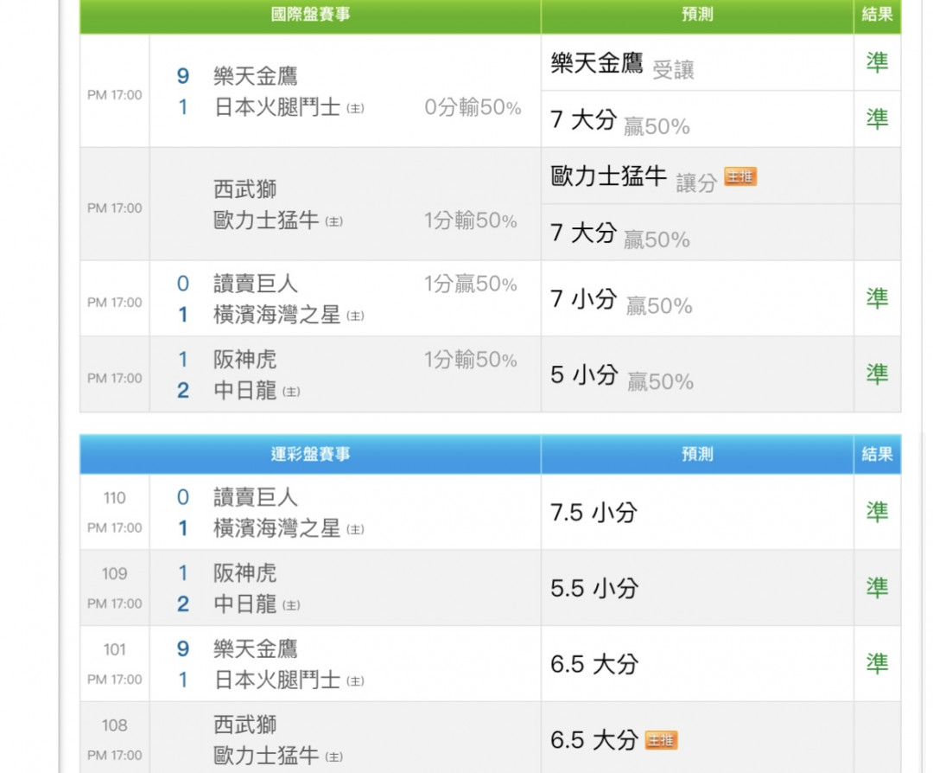Open 歐力士猛牛 home team in 國際盤賽事 match list
The width and height of the screenshot is (933, 773).
267,220
